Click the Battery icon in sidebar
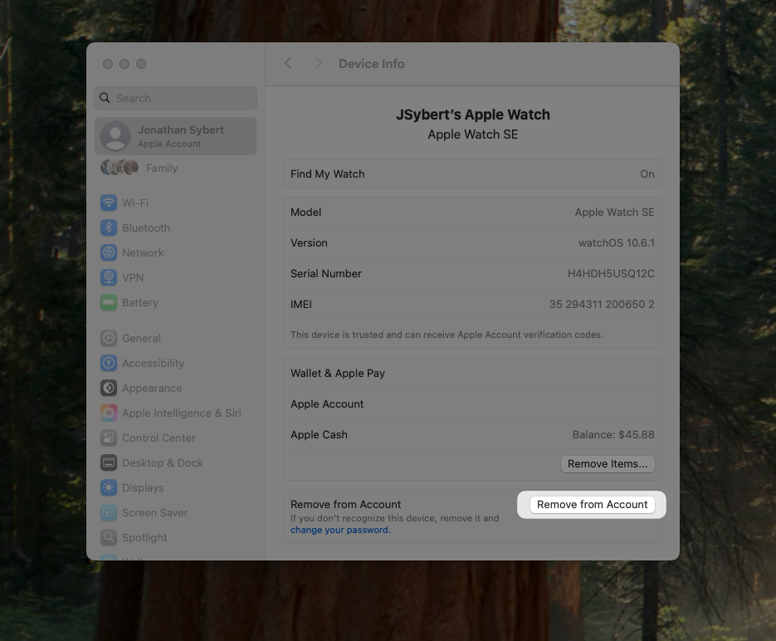Image resolution: width=776 pixels, height=641 pixels. pos(109,302)
